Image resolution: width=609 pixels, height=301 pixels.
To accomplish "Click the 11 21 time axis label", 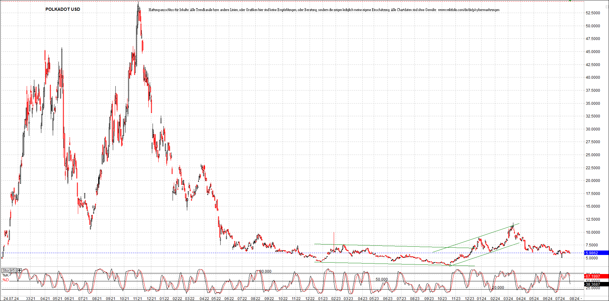I will pyautogui.click(x=137, y=299).
